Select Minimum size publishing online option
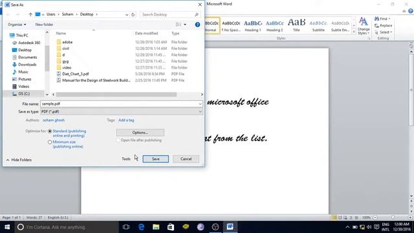The width and height of the screenshot is (414, 233). point(50,142)
